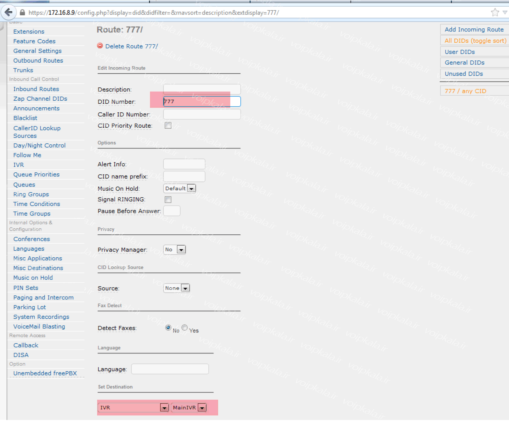Viewport: 509px width, 422px height.
Task: Open Time Groups in sidebar
Action: (32, 214)
